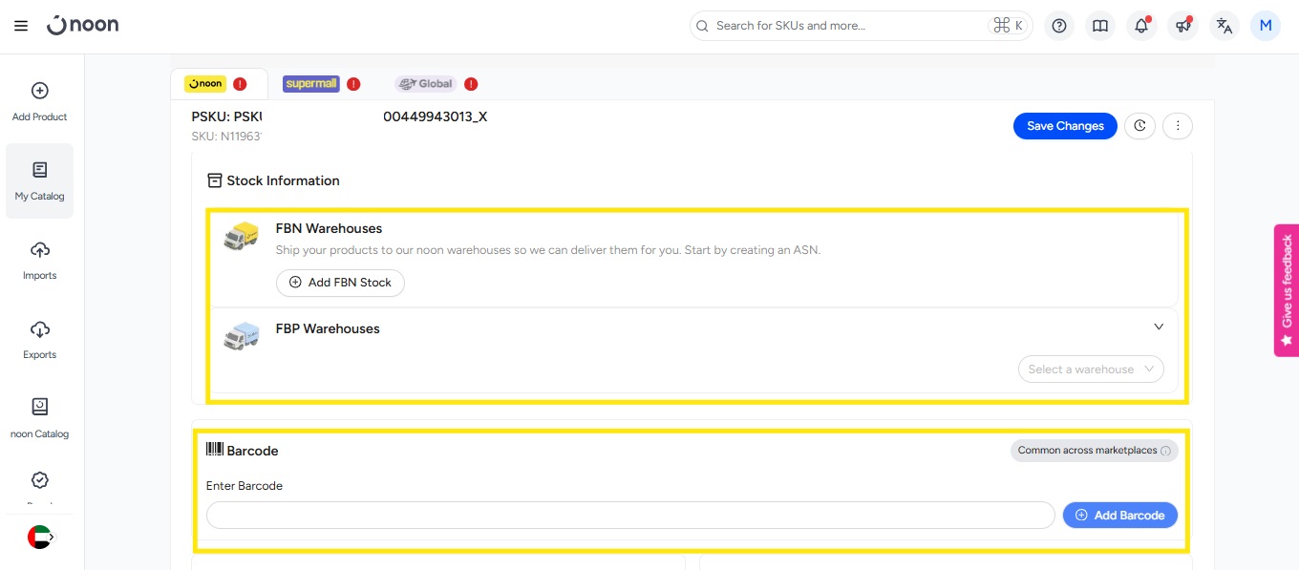This screenshot has width=1299, height=570.
Task: Click the Add Barcode button
Action: point(1120,516)
